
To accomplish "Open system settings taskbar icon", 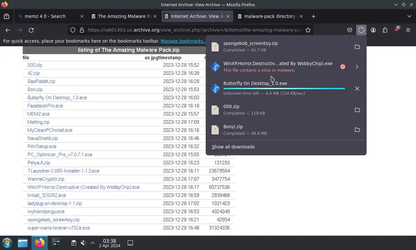I will point(56,243).
